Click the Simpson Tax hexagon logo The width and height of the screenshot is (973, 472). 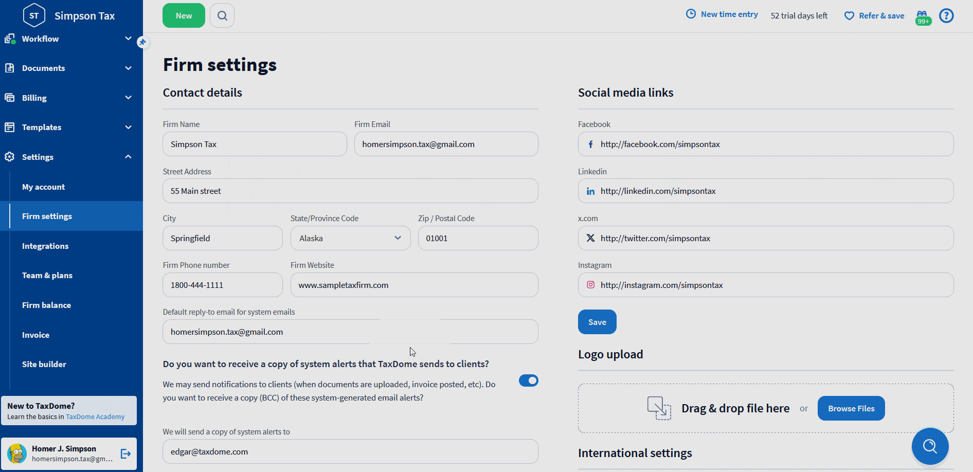[x=34, y=15]
